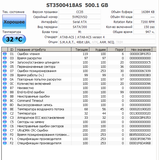The image size is (159, 160).
Task: Click status icon for Ошибки позиционирования
Action: tap(5, 71)
